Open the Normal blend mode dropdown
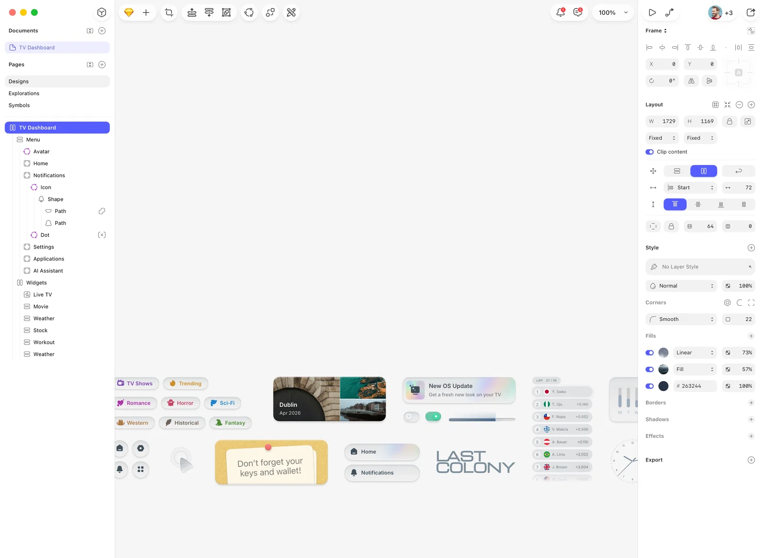The width and height of the screenshot is (763, 558). pyautogui.click(x=681, y=286)
